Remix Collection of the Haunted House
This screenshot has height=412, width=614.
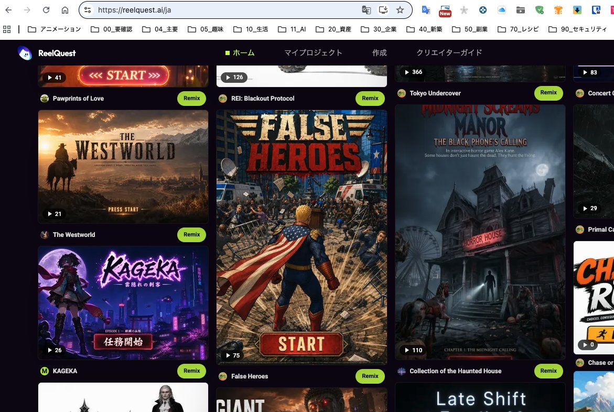tap(548, 371)
